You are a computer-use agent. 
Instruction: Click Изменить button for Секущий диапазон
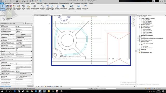pyautogui.click(x=23, y=67)
